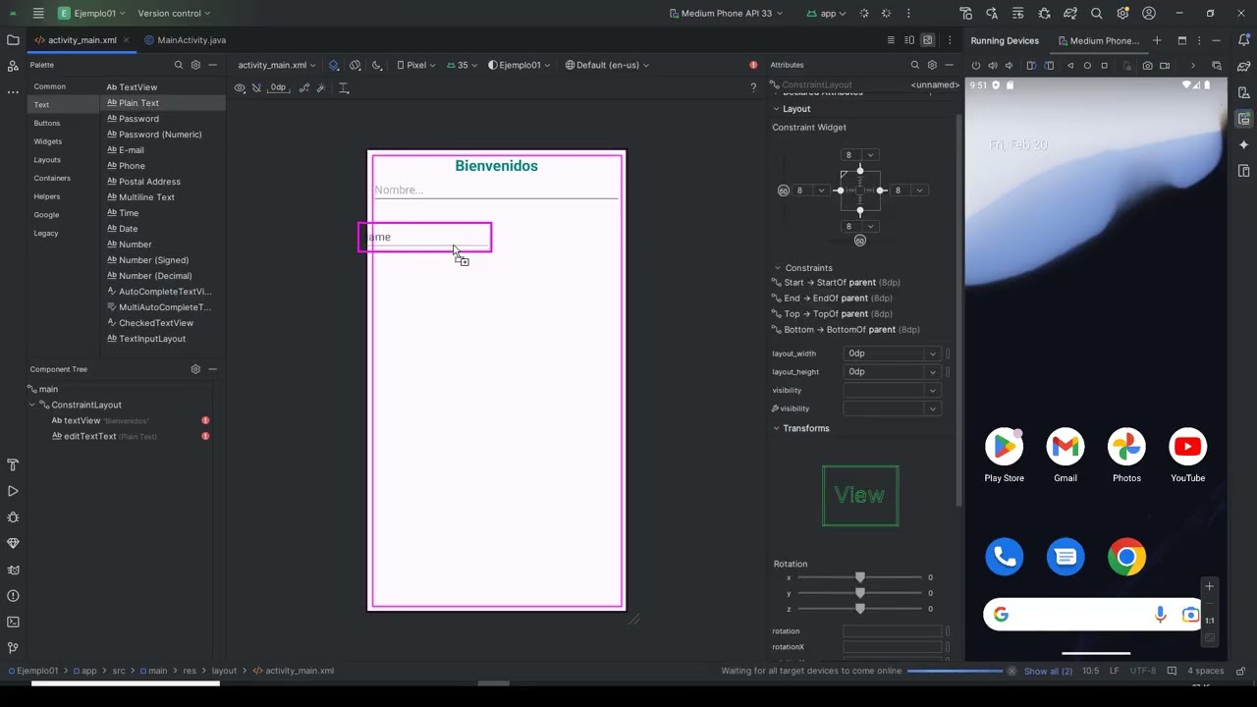The width and height of the screenshot is (1257, 707).
Task: Open the Logcat tool window icon
Action: pyautogui.click(x=13, y=570)
